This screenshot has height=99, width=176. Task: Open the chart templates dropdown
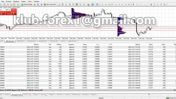pyautogui.click(x=97, y=4)
